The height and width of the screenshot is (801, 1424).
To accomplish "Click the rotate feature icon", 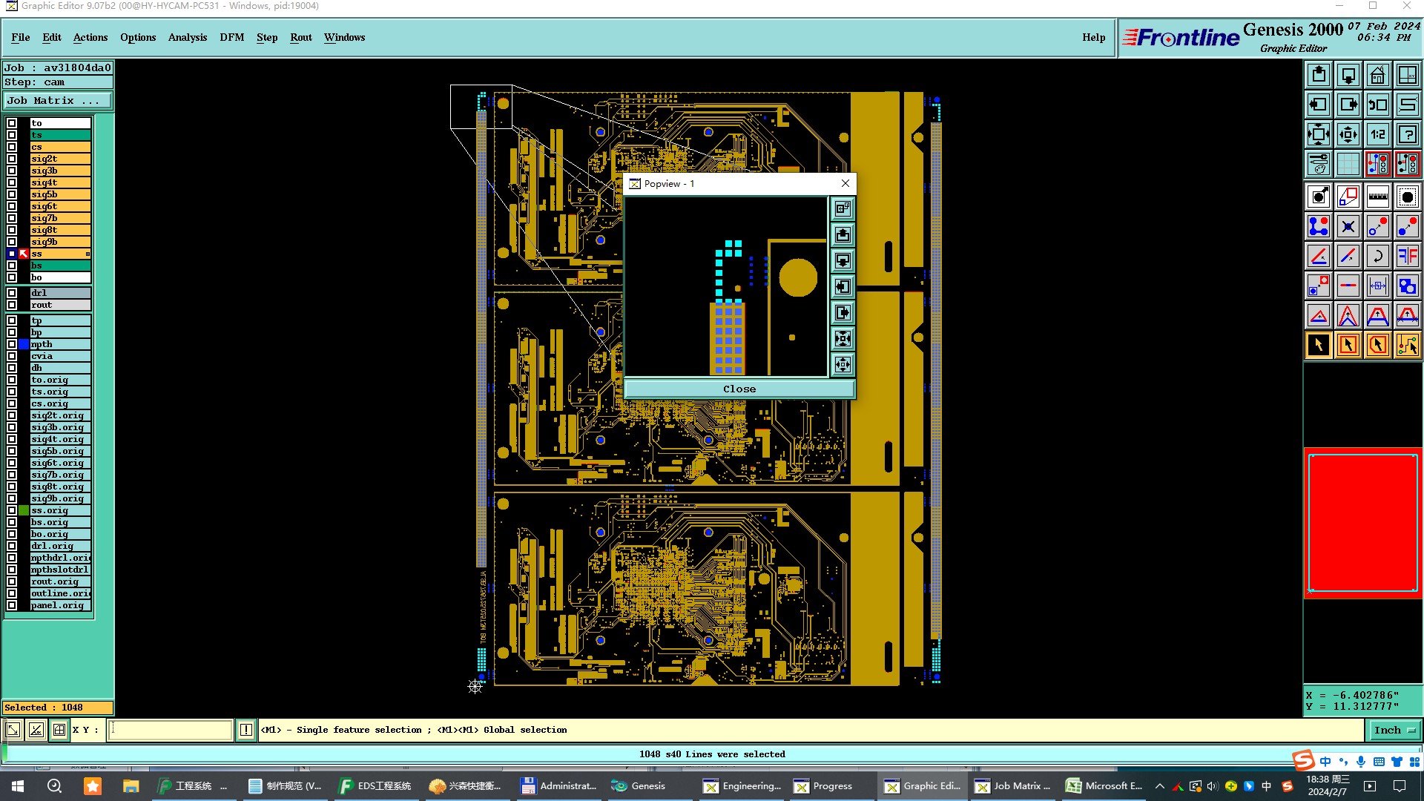I will point(1377,256).
